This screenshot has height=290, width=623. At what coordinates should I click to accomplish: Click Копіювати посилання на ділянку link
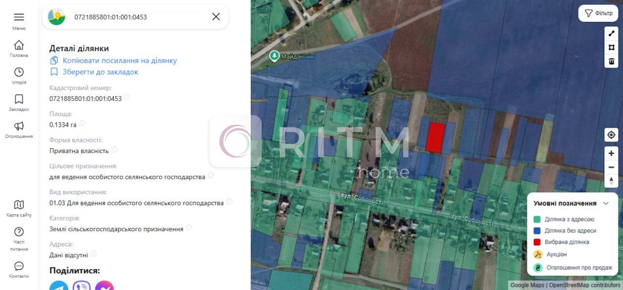119,61
